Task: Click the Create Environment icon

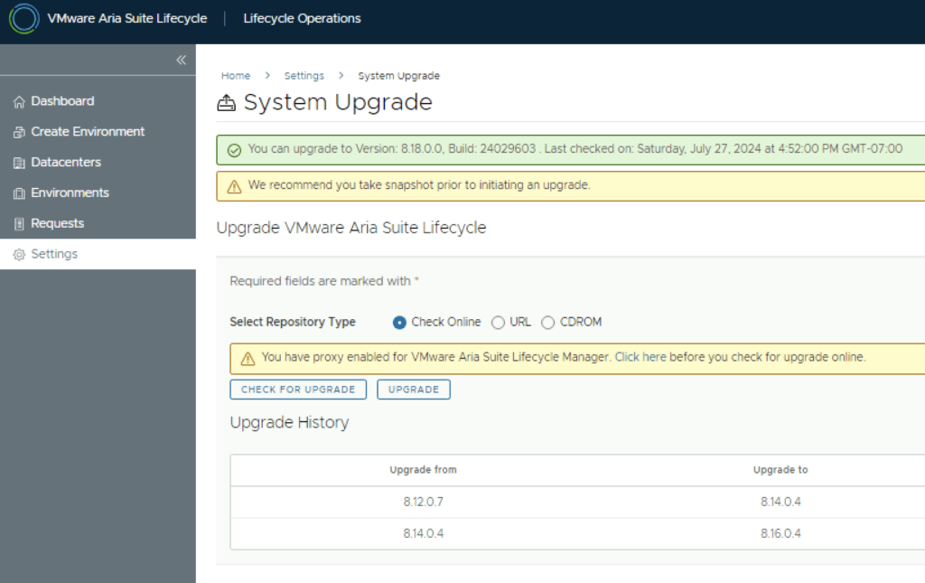Action: coord(19,133)
